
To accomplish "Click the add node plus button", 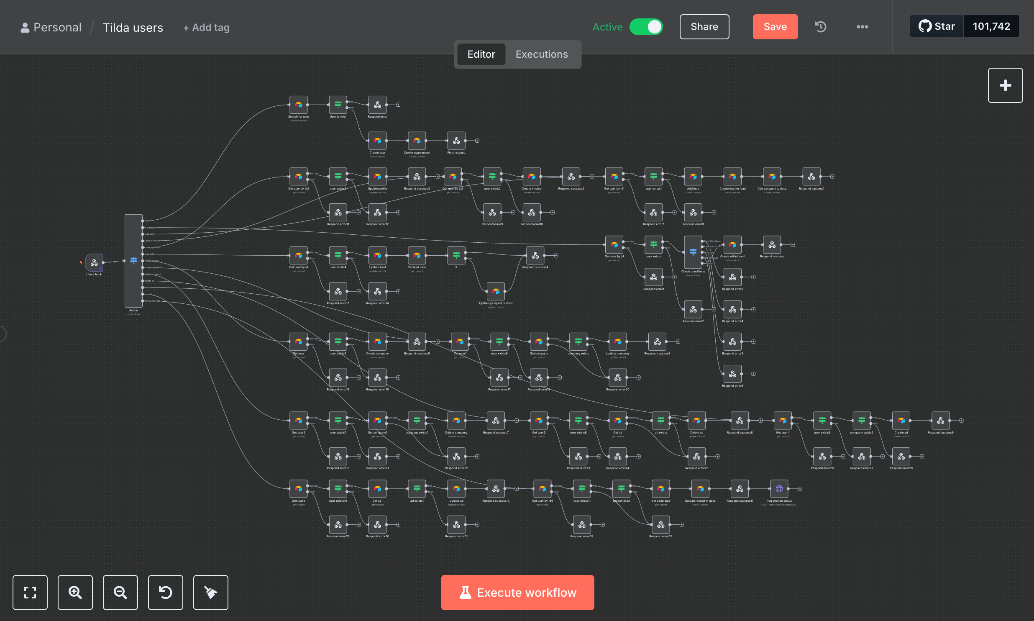I will pyautogui.click(x=1005, y=85).
